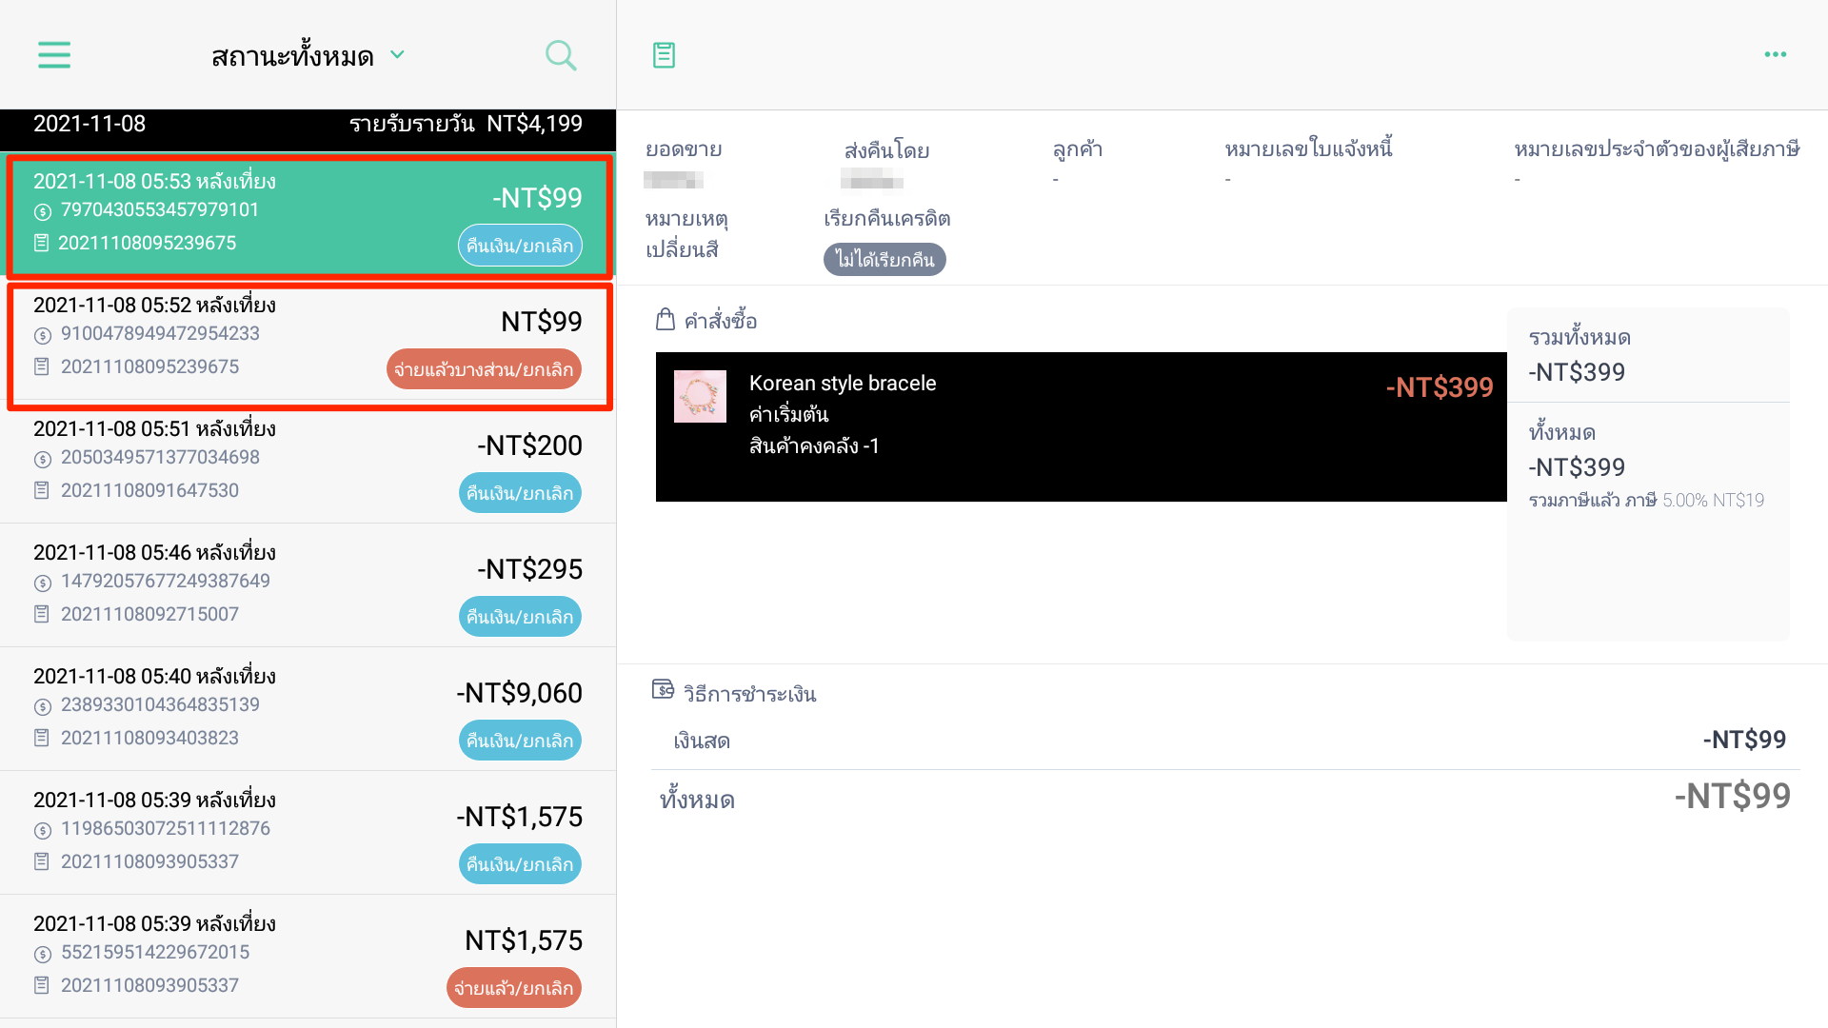Open the hamburger menu
The height and width of the screenshot is (1028, 1828).
pyautogui.click(x=54, y=55)
